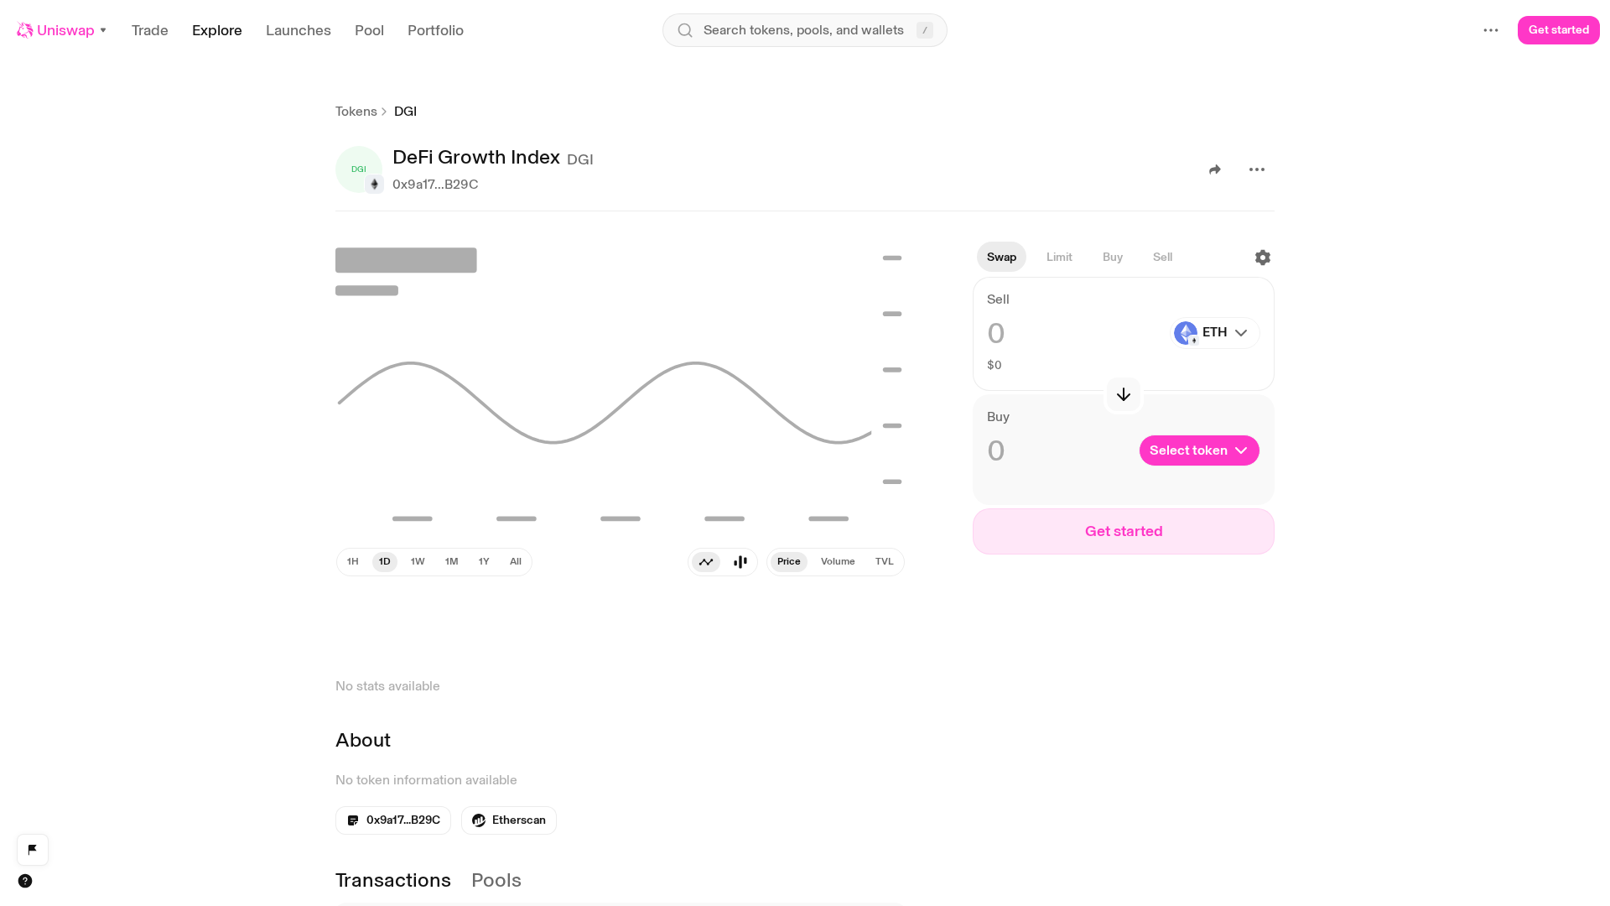Select the 1D chart timeframe
Viewport: 1610px width, 906px height.
[x=385, y=562]
